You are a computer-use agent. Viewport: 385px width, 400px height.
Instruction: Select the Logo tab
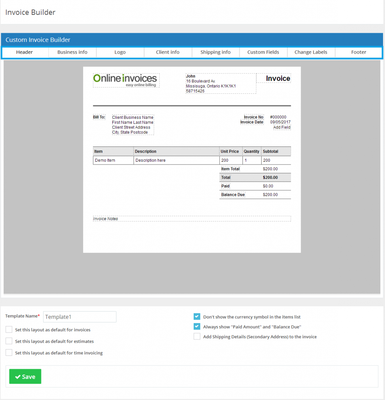[x=120, y=52]
